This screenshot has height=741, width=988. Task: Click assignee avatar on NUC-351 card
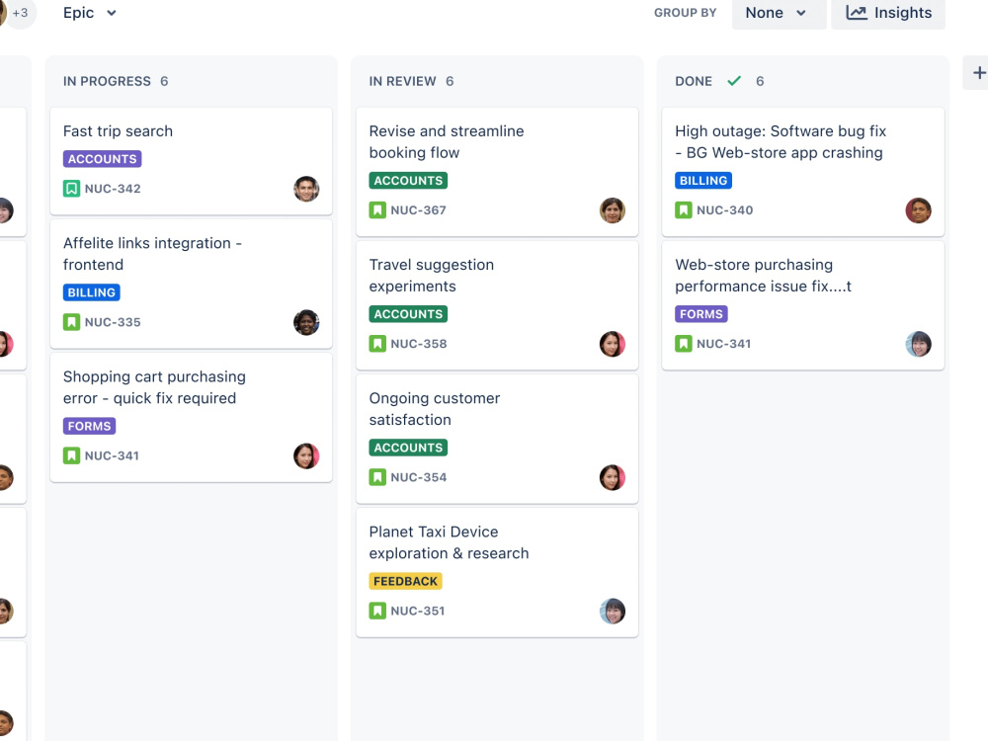click(x=612, y=611)
